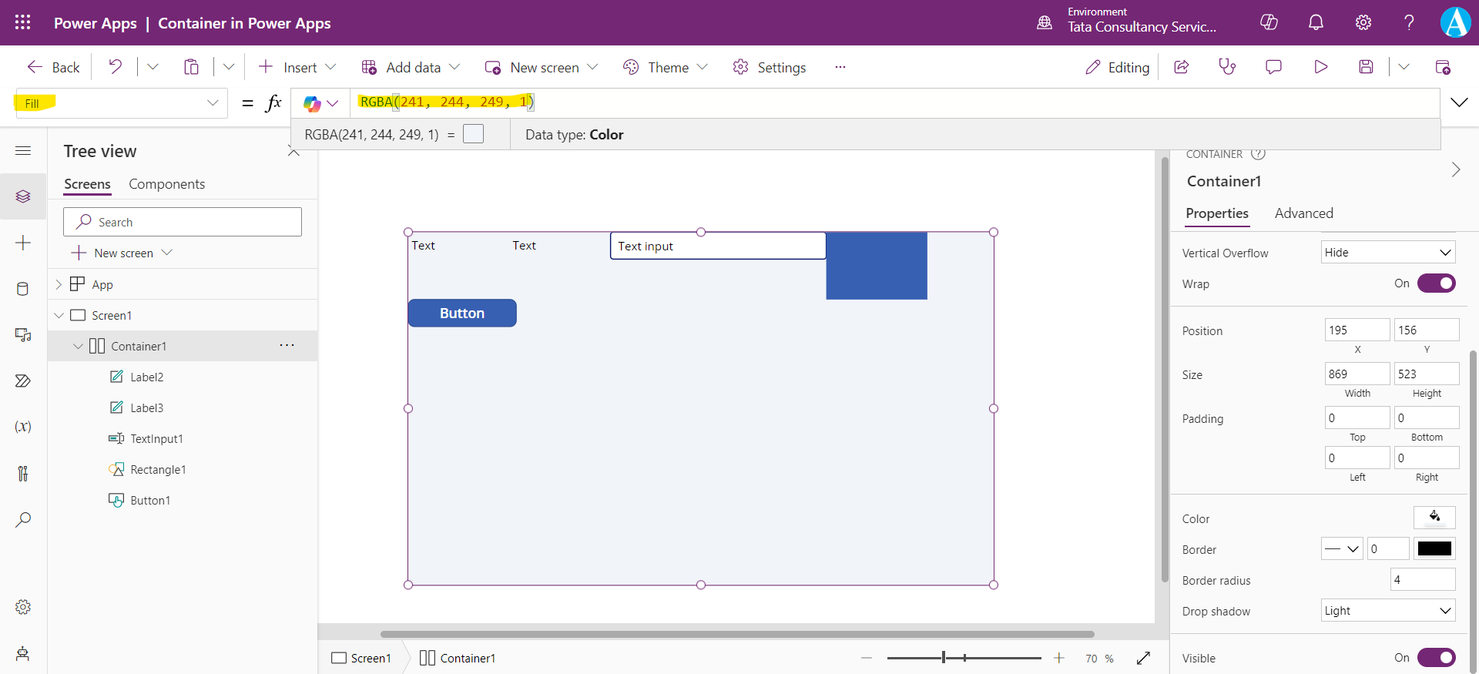Open the App checker stethoscope icon

tap(1227, 67)
